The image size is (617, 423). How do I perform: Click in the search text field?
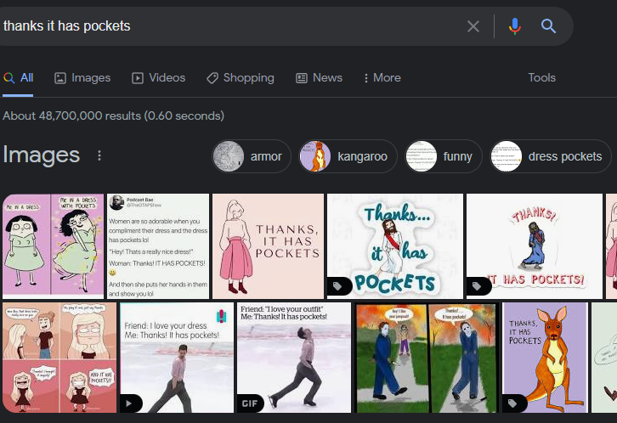pos(229,26)
